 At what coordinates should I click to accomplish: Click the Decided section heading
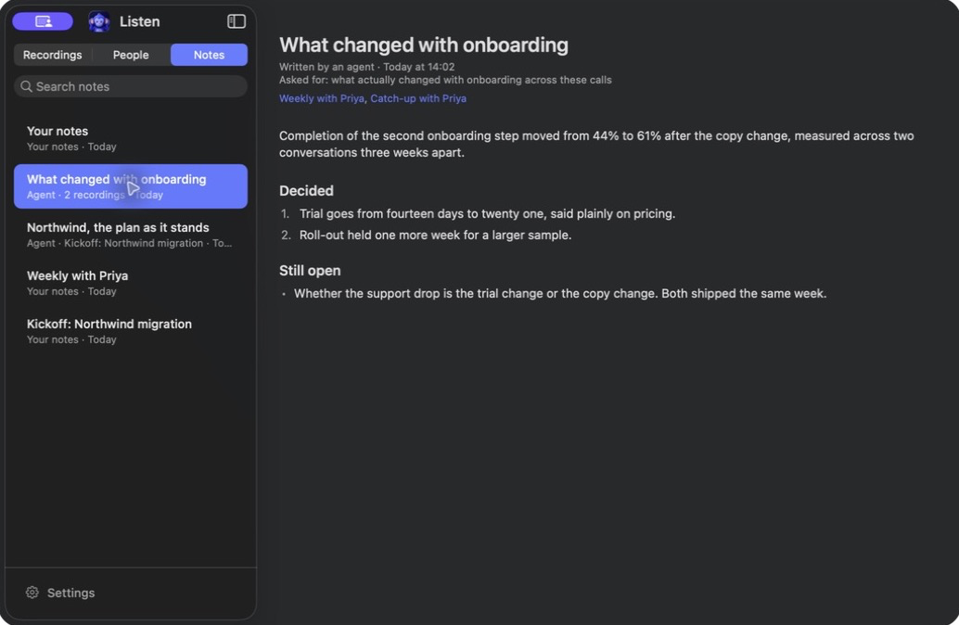pyautogui.click(x=306, y=191)
